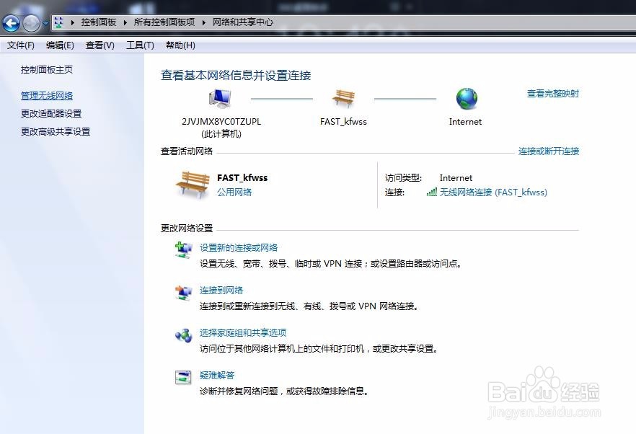Click the 疑难解答 troubleshooter icon

pos(183,378)
